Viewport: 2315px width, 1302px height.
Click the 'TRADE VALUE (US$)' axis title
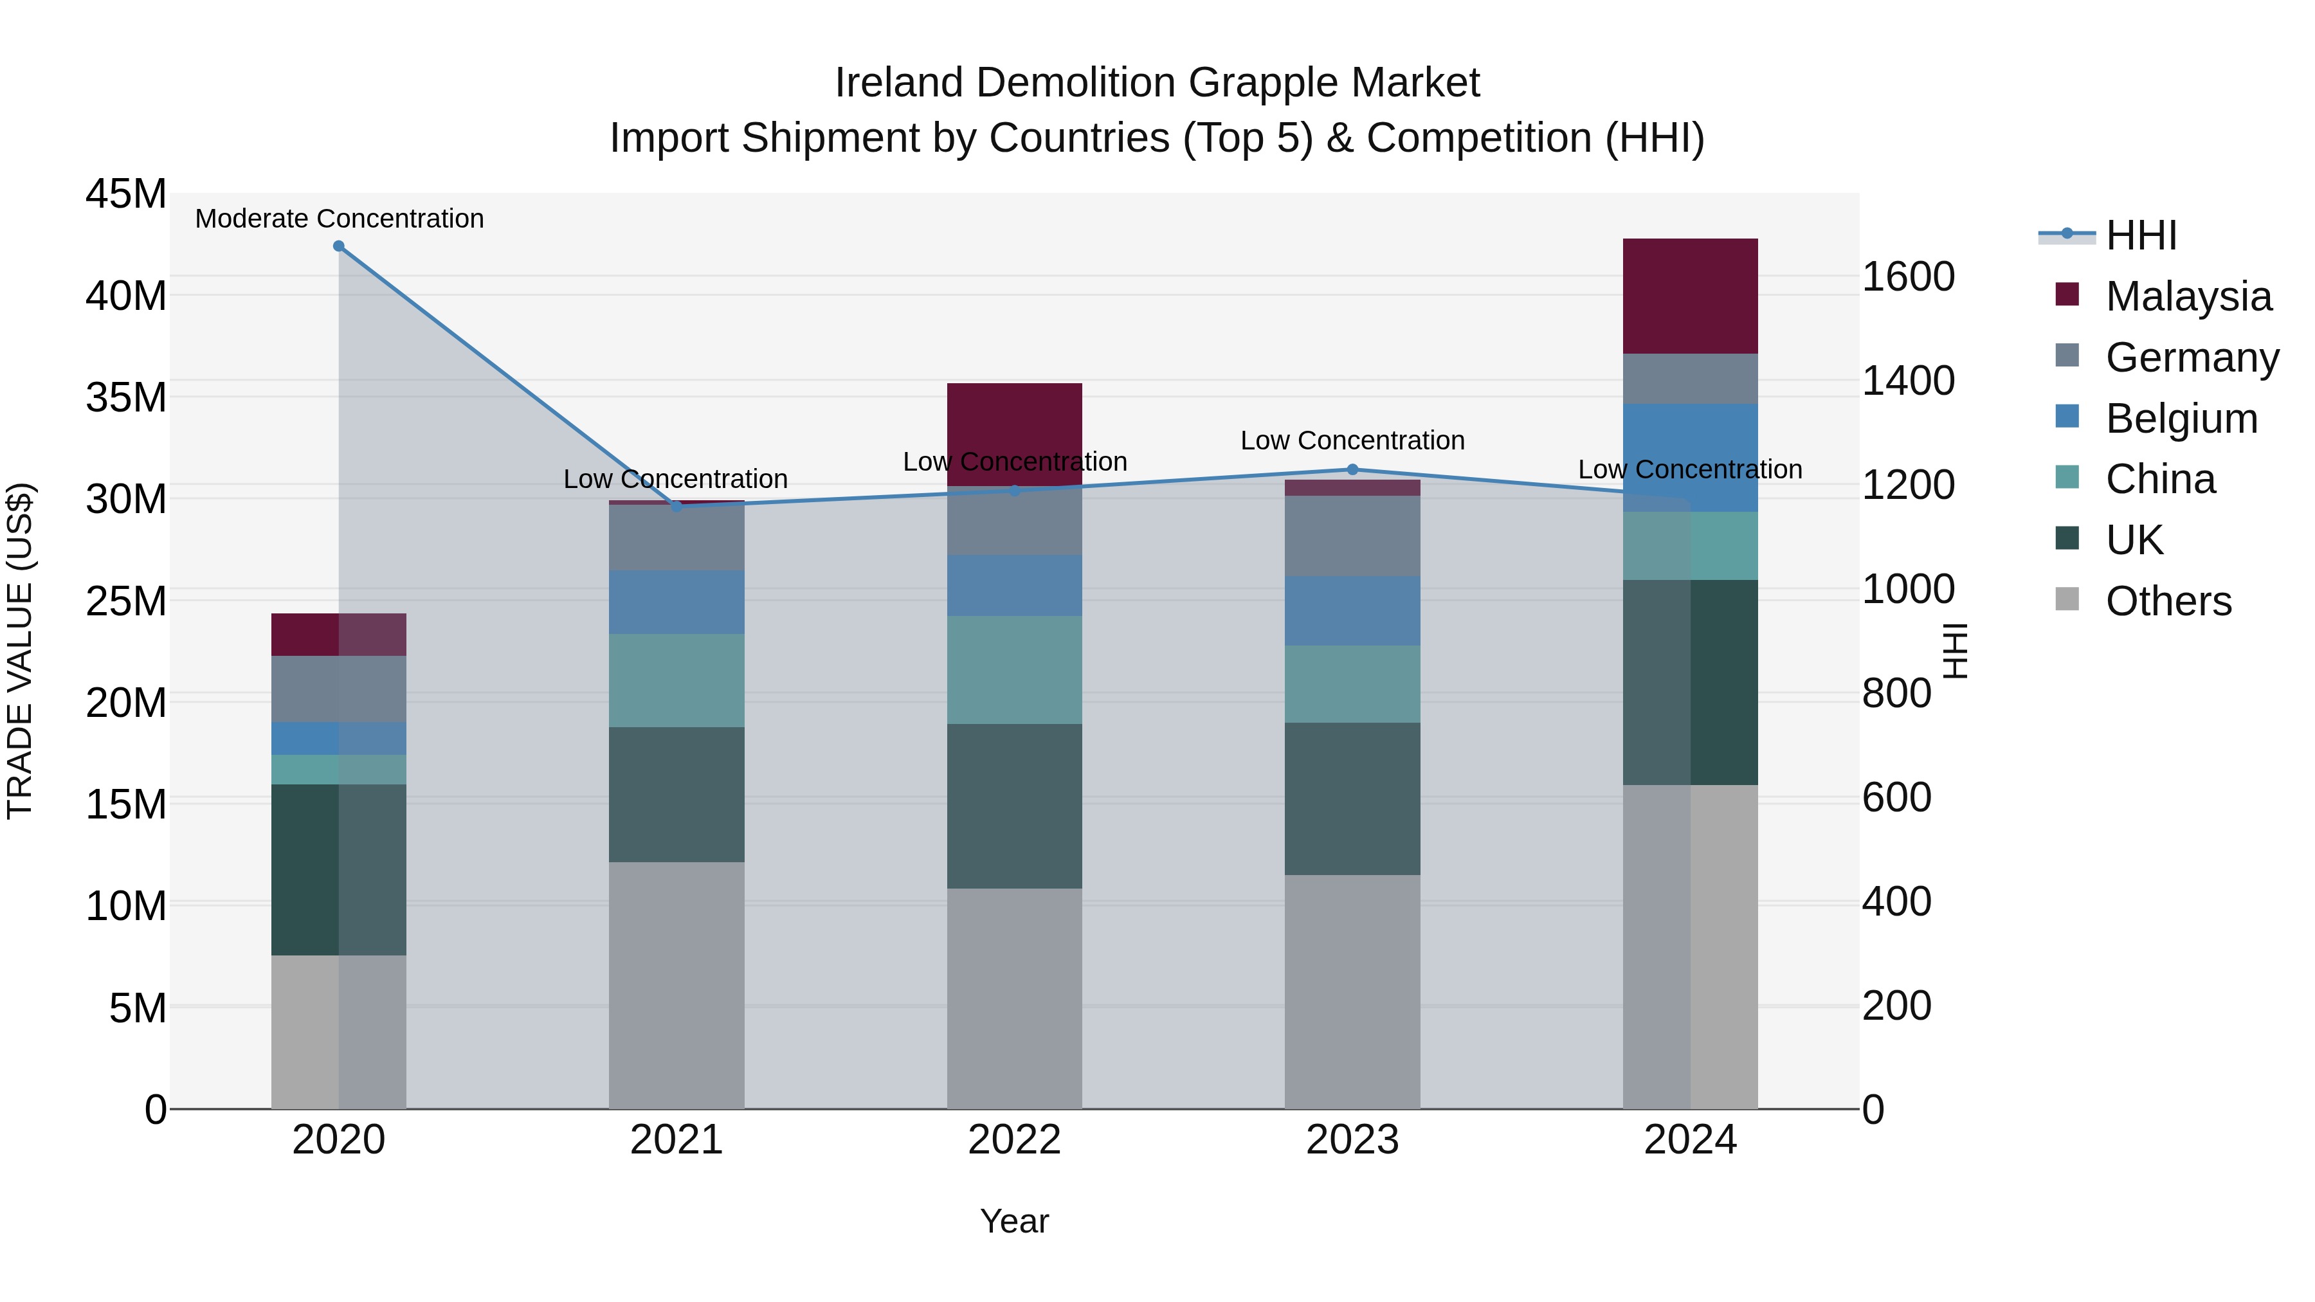coord(20,651)
